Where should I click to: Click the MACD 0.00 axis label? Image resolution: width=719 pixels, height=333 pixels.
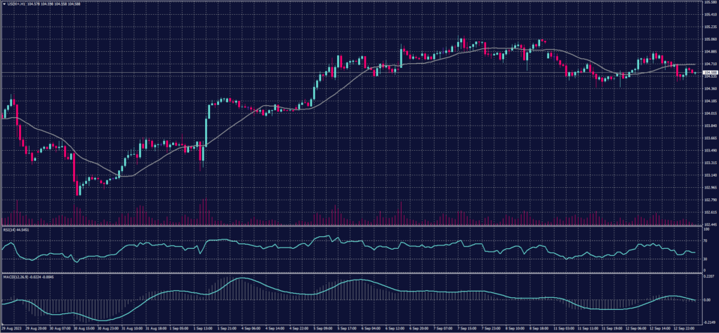pos(706,300)
